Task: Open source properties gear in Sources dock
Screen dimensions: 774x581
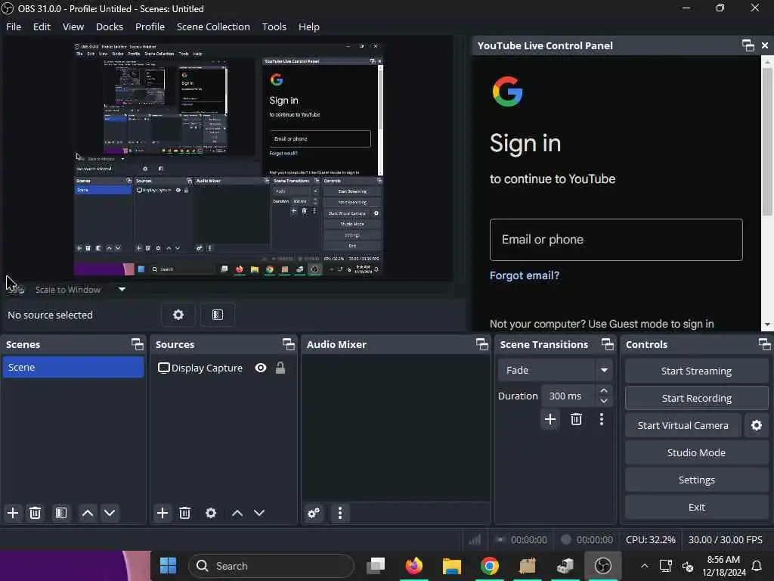Action: point(211,513)
